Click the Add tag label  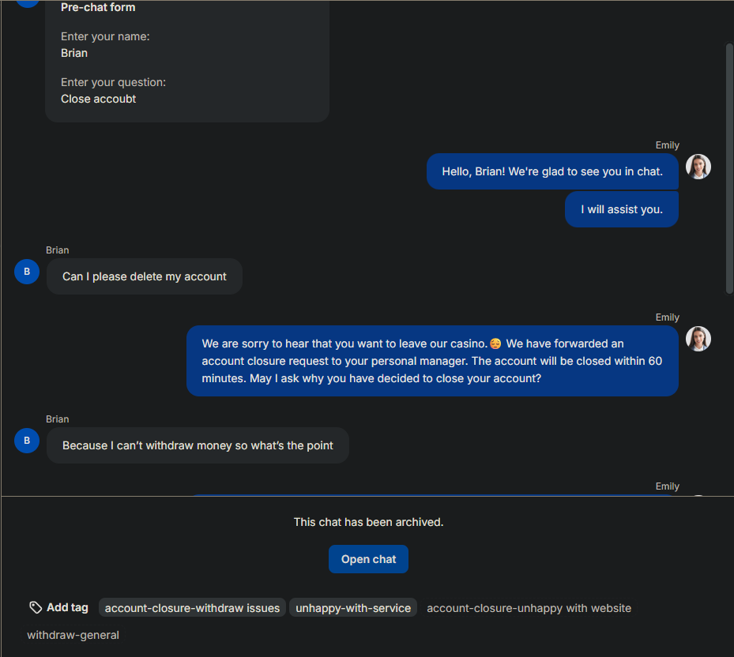67,607
